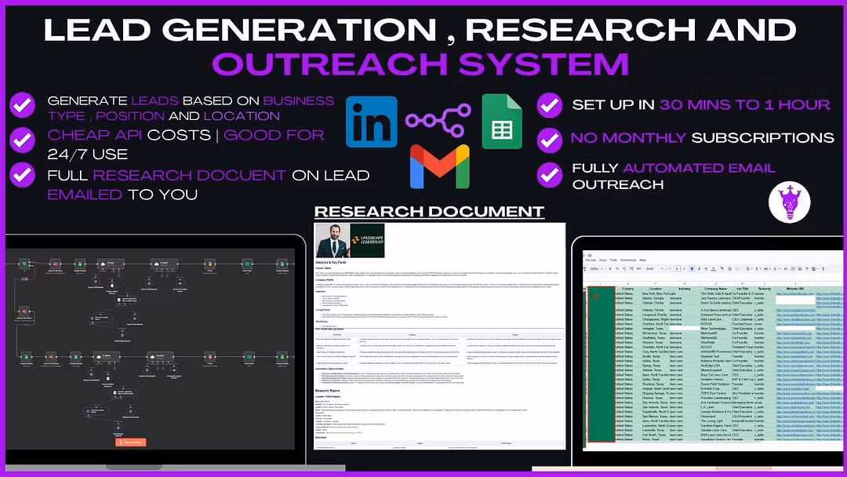The image size is (847, 477).
Task: Click the 'Location' column header cell
Action: pyautogui.click(x=655, y=289)
